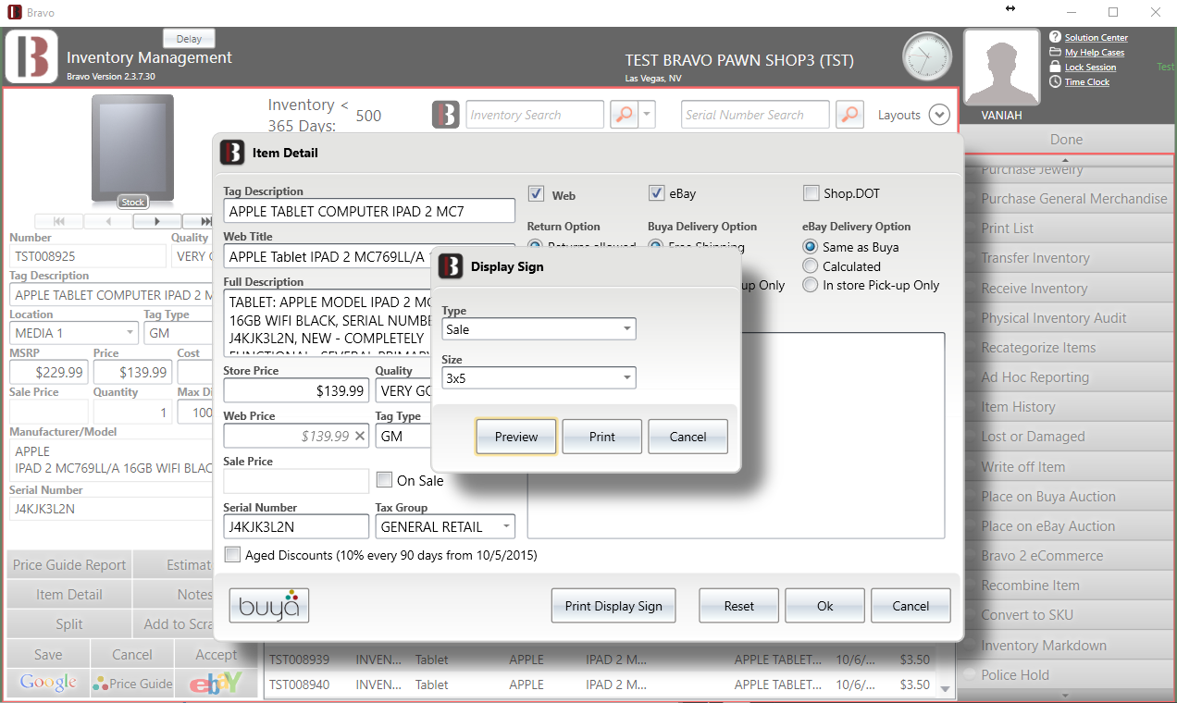Click the Bravo logo in the header
Viewport: 1177px width, 703px height.
(32, 56)
